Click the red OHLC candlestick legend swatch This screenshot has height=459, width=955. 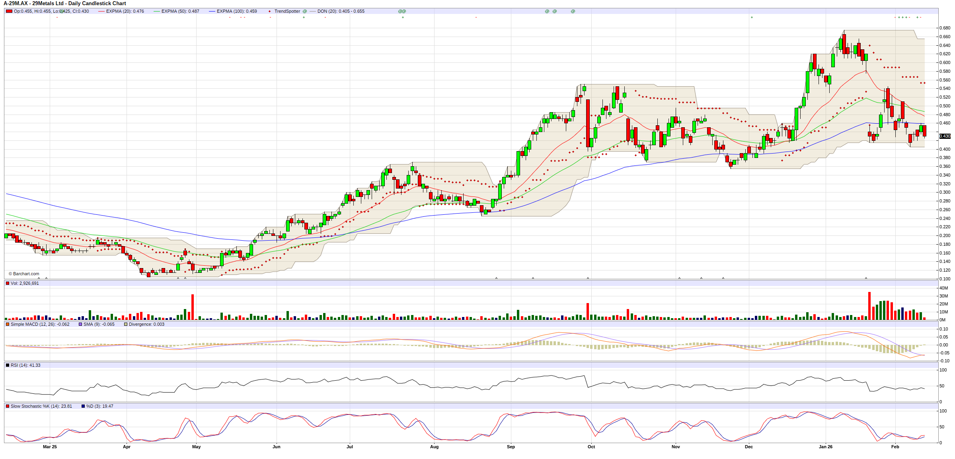[9, 11]
